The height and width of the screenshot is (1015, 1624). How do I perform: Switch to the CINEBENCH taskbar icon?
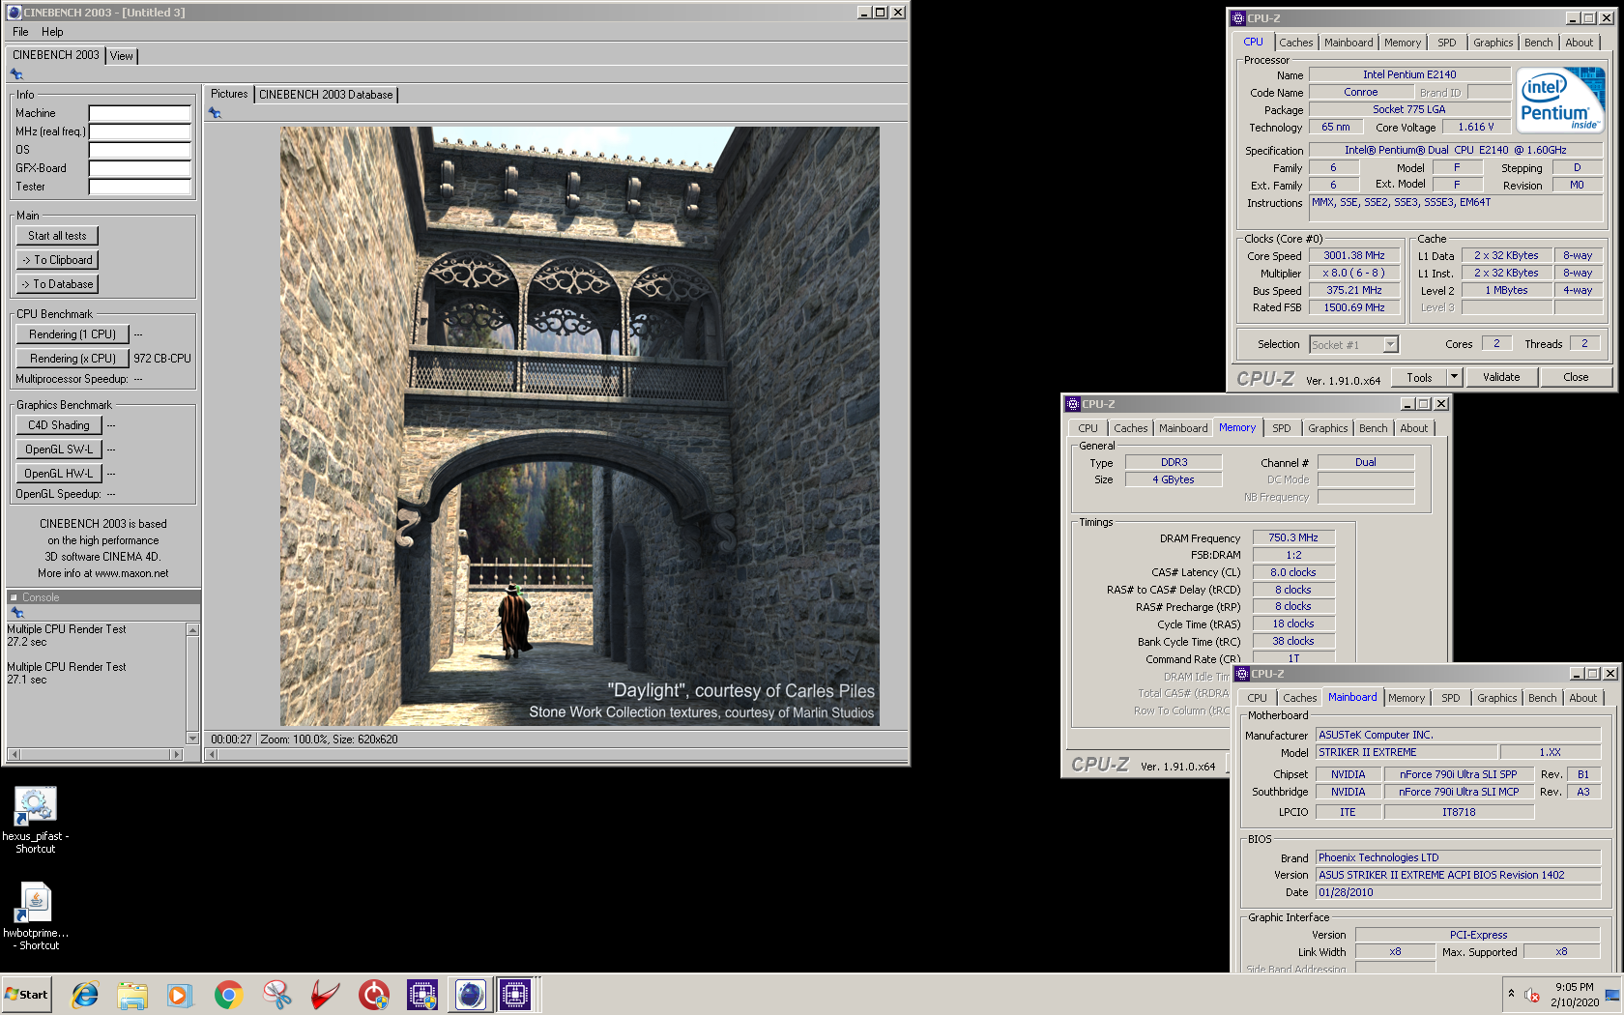pos(470,995)
